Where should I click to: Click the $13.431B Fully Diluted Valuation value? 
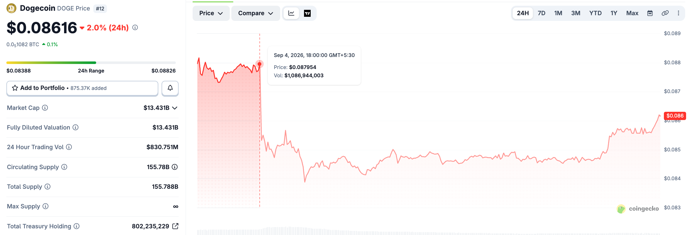[x=165, y=127]
